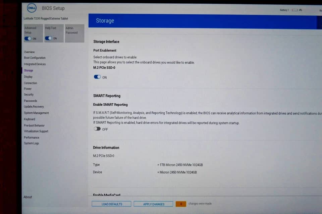Open the Performance section
This screenshot has height=214, width=322.
[32, 138]
